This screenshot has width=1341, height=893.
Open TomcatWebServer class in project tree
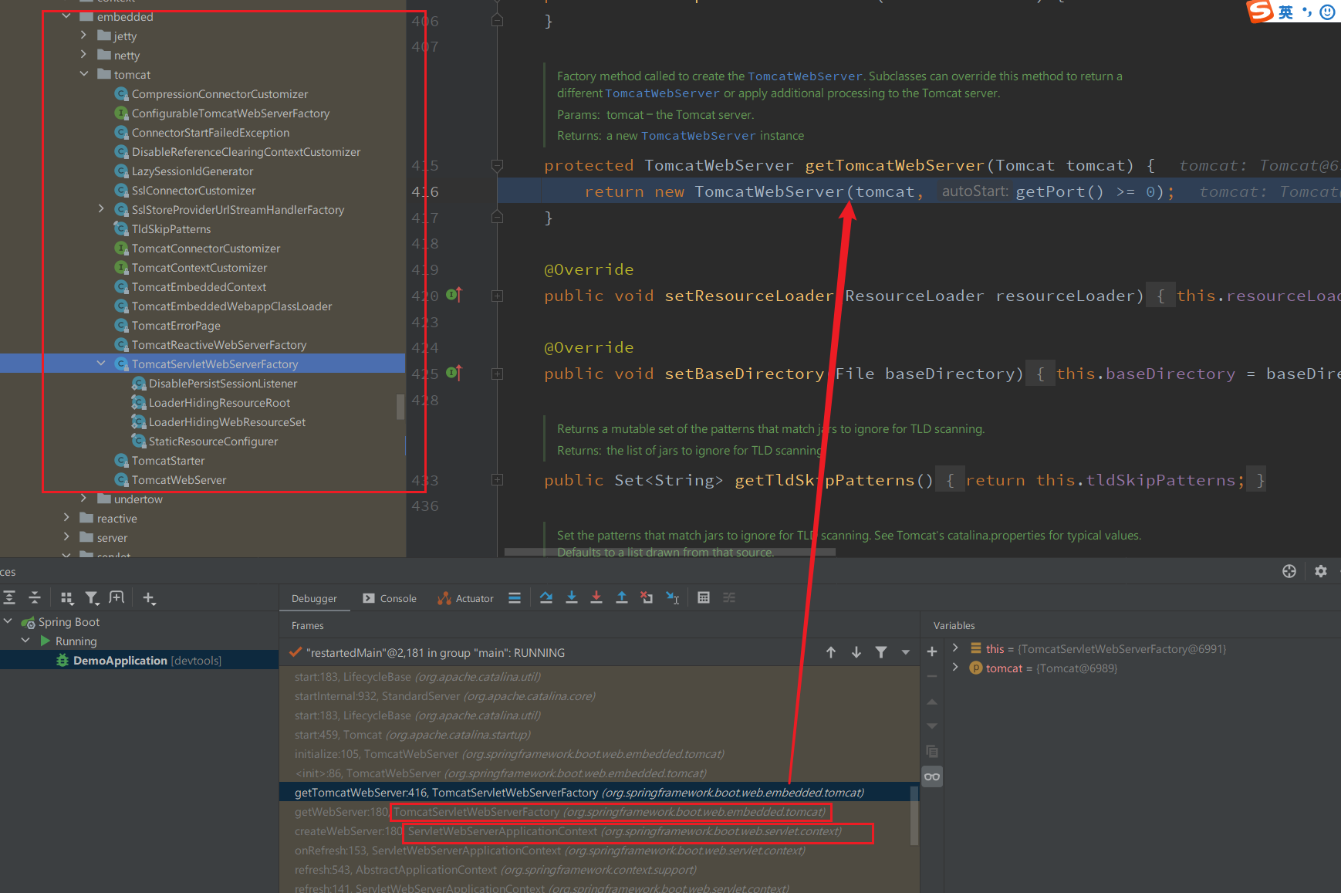pyautogui.click(x=179, y=480)
